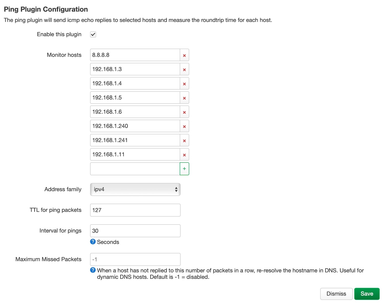Click the TTL for ping packets label
The height and width of the screenshot is (304, 384).
[x=56, y=210]
